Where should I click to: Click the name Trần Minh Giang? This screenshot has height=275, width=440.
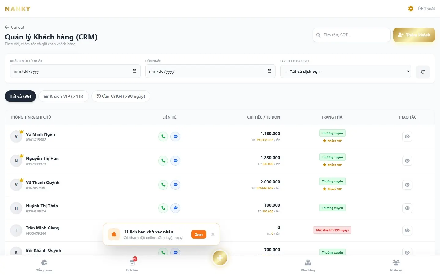43,228
